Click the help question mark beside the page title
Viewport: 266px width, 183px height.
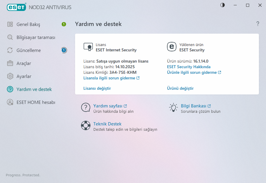tap(258, 24)
